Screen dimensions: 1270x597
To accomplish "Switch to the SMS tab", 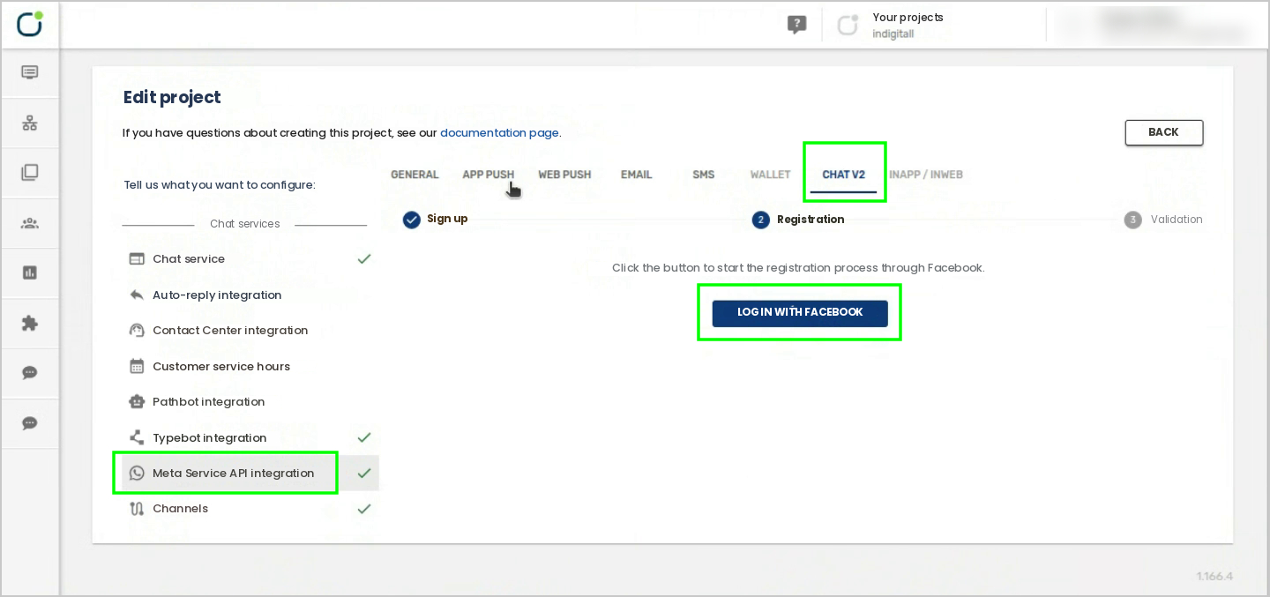I will click(x=703, y=175).
